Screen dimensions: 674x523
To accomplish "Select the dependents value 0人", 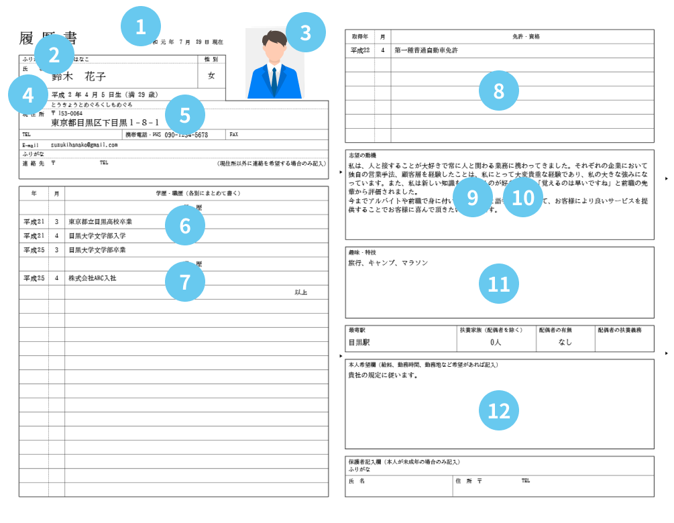I will (x=496, y=343).
